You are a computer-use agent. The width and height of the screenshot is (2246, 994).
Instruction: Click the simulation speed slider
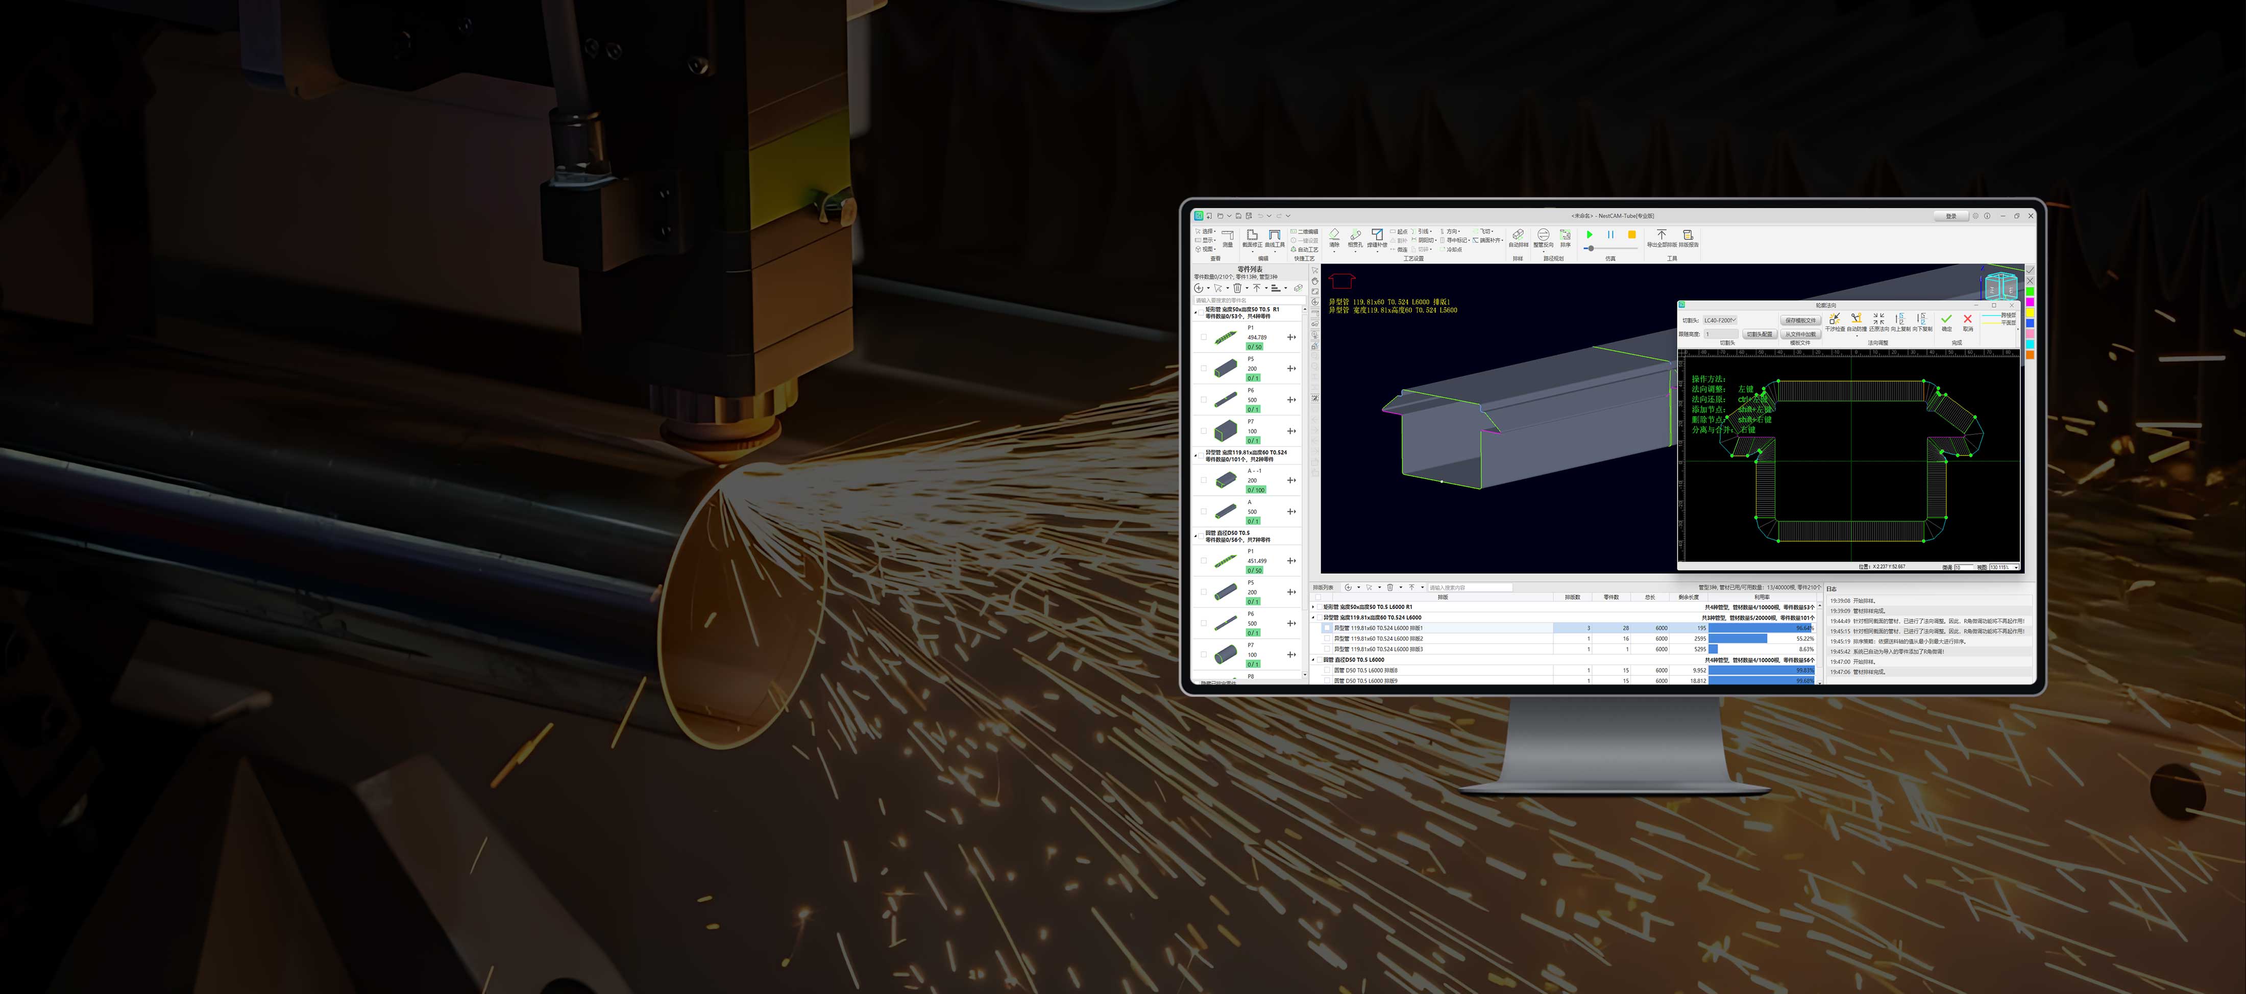[x=1612, y=248]
